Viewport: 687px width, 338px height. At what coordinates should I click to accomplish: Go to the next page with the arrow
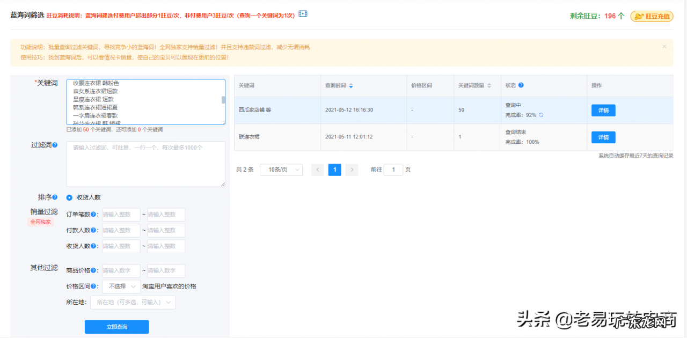[352, 169]
